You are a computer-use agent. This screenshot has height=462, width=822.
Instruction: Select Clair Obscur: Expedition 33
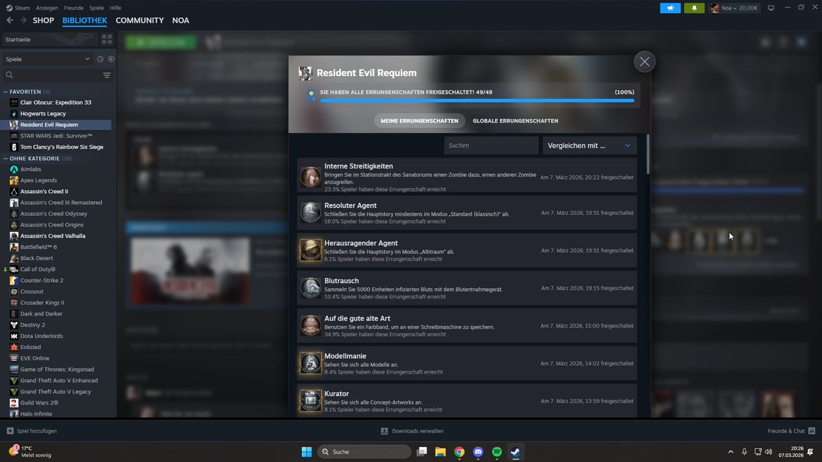tap(55, 102)
